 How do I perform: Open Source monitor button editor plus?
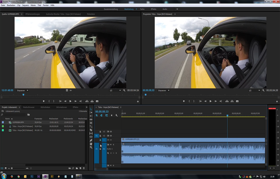pos(138,102)
